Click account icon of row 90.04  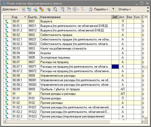coord(6,53)
